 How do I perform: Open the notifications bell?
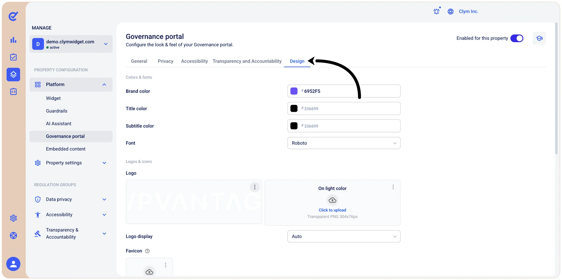point(437,11)
